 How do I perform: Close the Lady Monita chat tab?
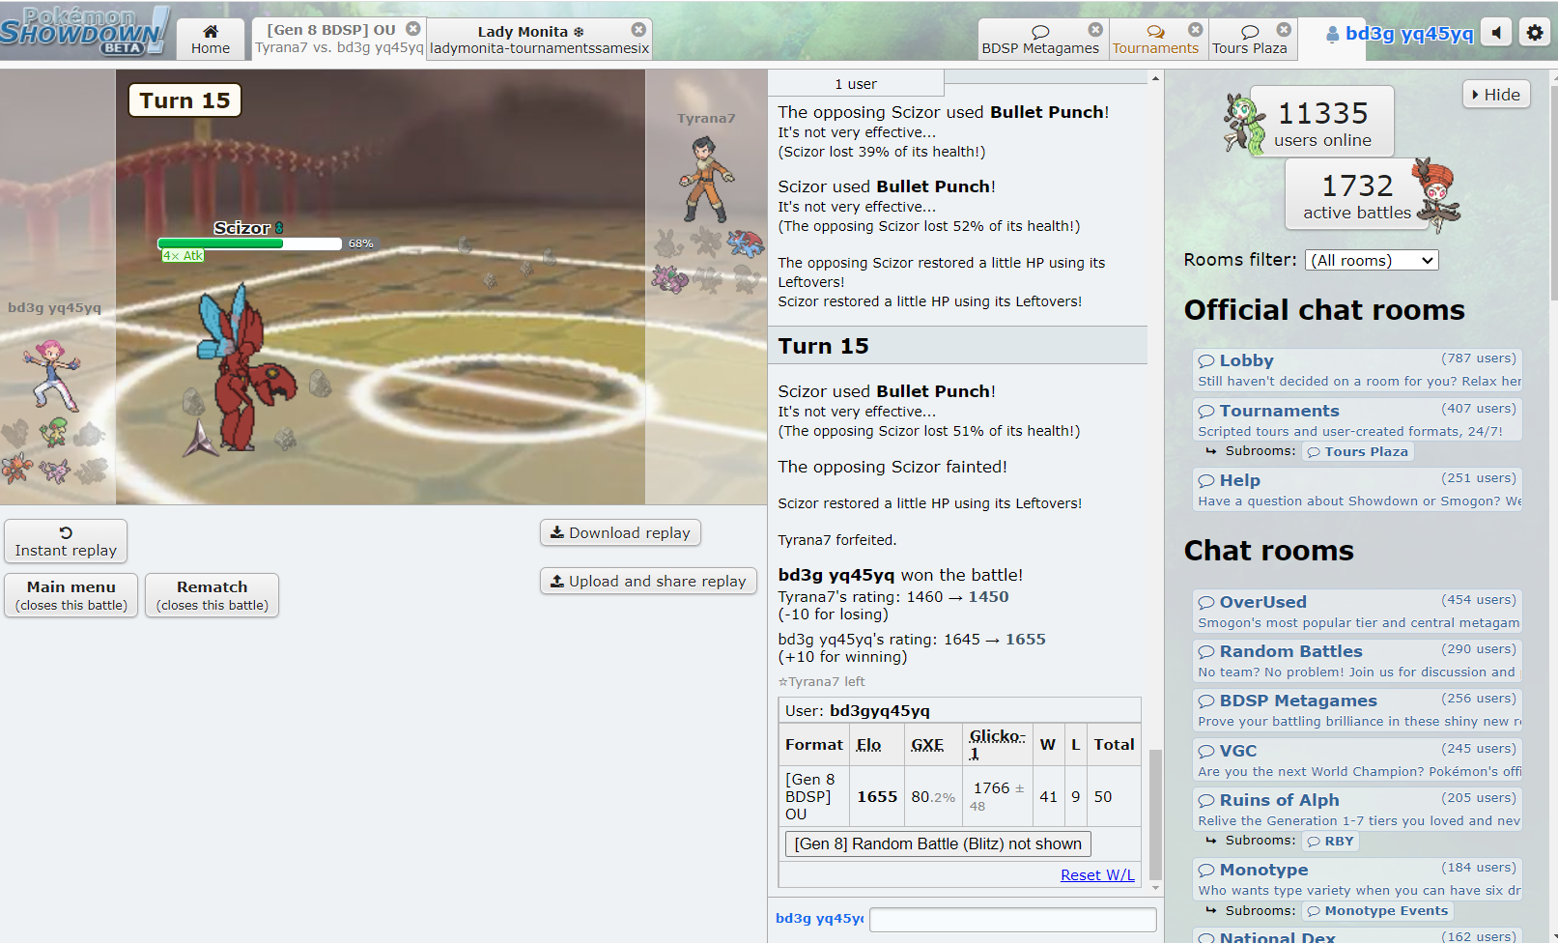pos(638,30)
